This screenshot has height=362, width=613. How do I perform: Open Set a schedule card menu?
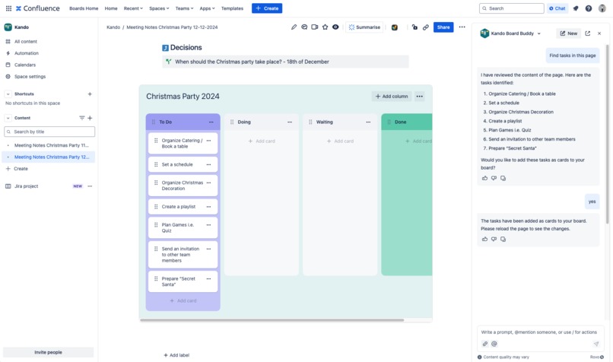(x=208, y=164)
